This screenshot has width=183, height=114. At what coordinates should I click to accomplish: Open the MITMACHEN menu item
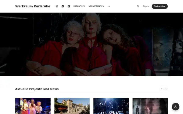(x=79, y=6)
